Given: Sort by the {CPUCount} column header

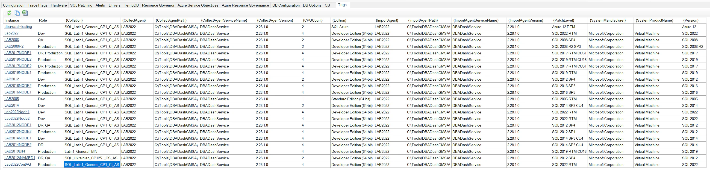Looking at the screenshot, I should (x=316, y=20).
